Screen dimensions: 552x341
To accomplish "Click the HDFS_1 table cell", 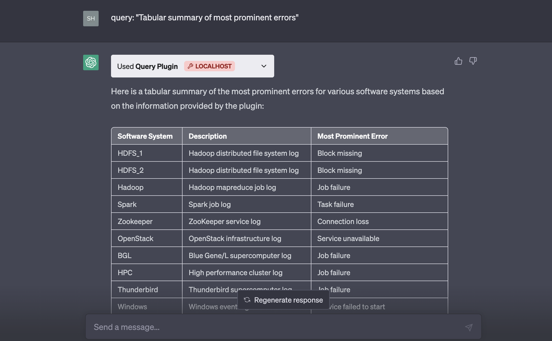I will [147, 153].
